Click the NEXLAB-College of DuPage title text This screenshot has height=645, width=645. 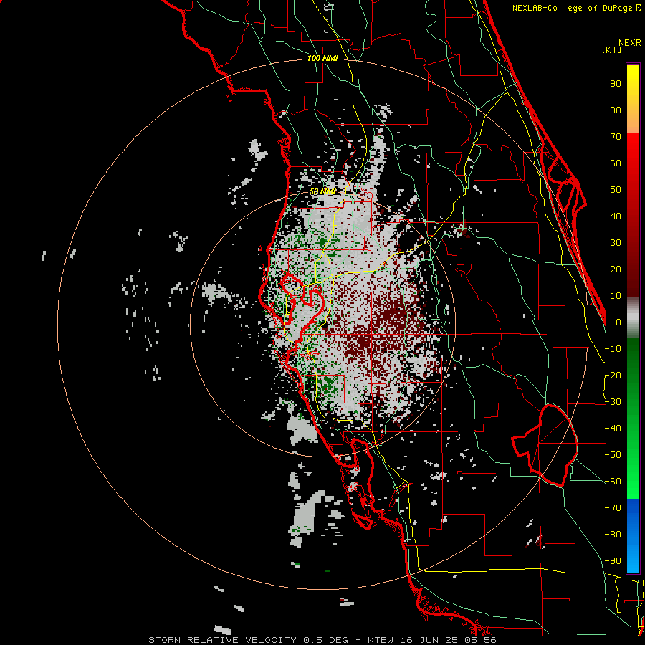coord(573,8)
